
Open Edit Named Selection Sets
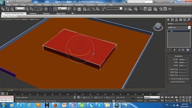103,9
